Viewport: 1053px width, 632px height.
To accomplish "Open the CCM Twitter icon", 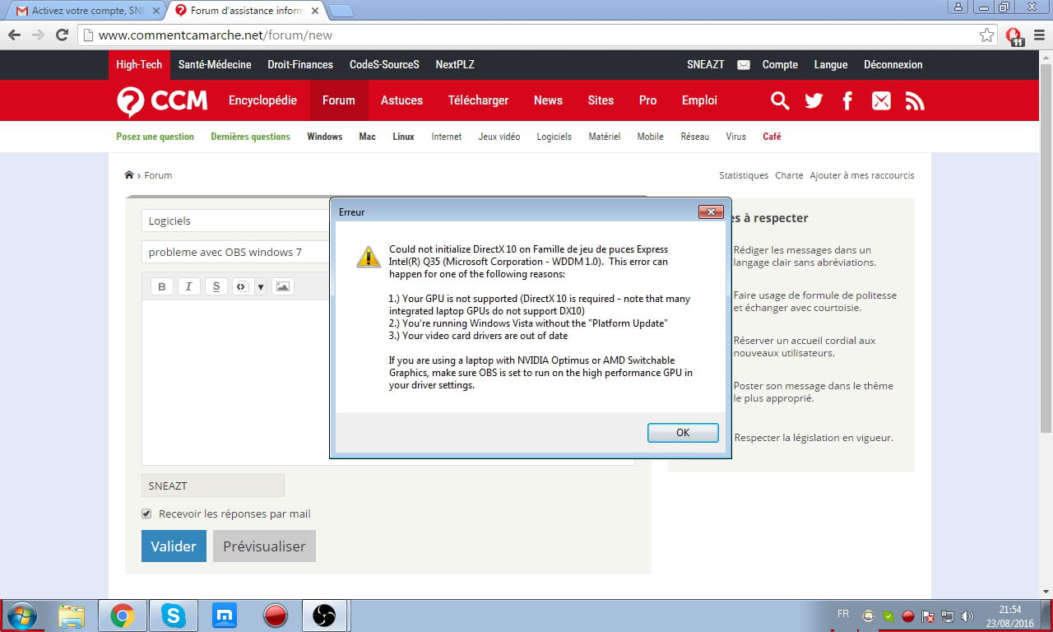I will [x=814, y=100].
